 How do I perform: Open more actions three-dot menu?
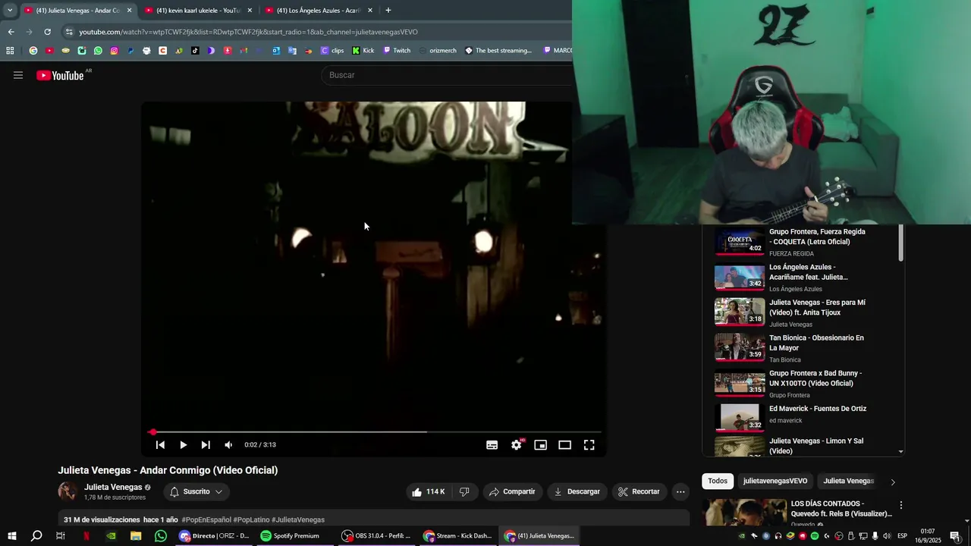coord(680,491)
